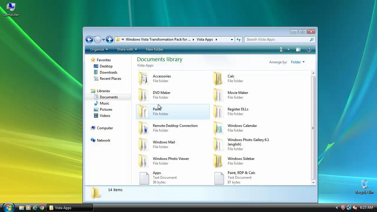Select the Apps text document icon
This screenshot has height=212, width=377.
[144, 178]
